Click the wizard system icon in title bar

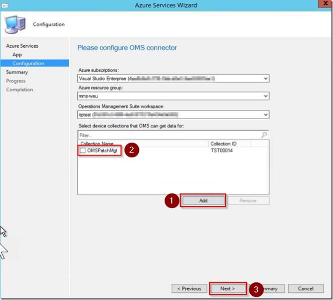(x=6, y=5)
